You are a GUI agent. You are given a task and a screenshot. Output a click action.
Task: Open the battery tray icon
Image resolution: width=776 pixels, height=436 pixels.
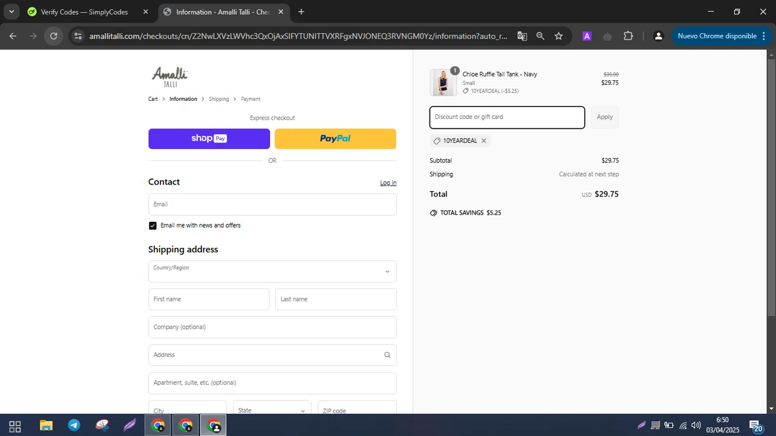(669, 426)
